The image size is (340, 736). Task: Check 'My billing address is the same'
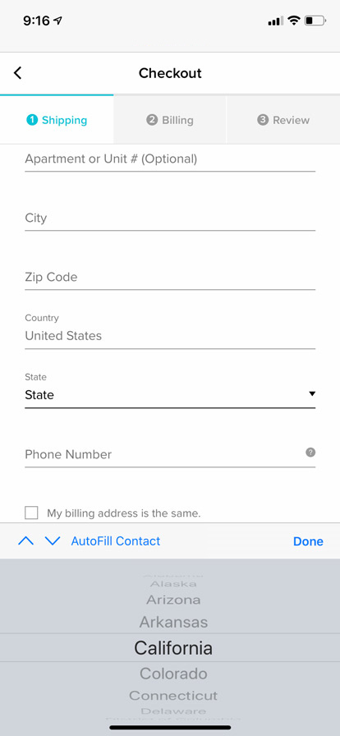(31, 513)
